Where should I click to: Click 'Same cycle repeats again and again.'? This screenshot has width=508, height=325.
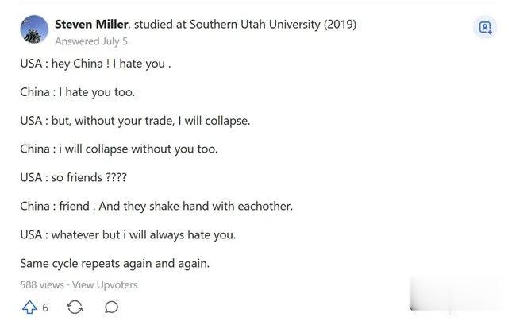click(x=114, y=263)
